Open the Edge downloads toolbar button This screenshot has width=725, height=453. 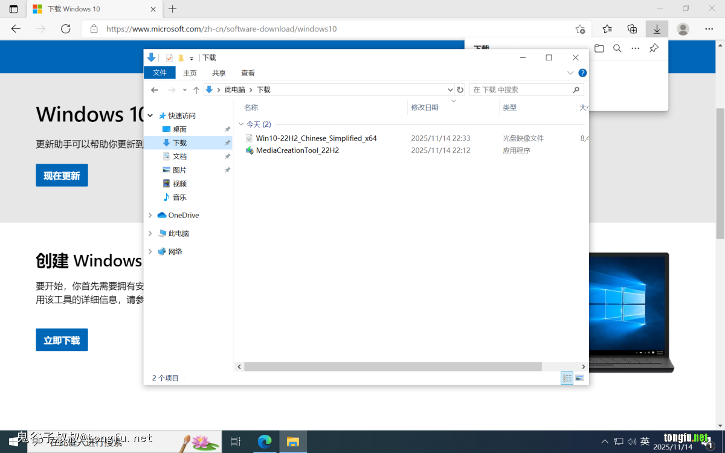click(x=657, y=29)
